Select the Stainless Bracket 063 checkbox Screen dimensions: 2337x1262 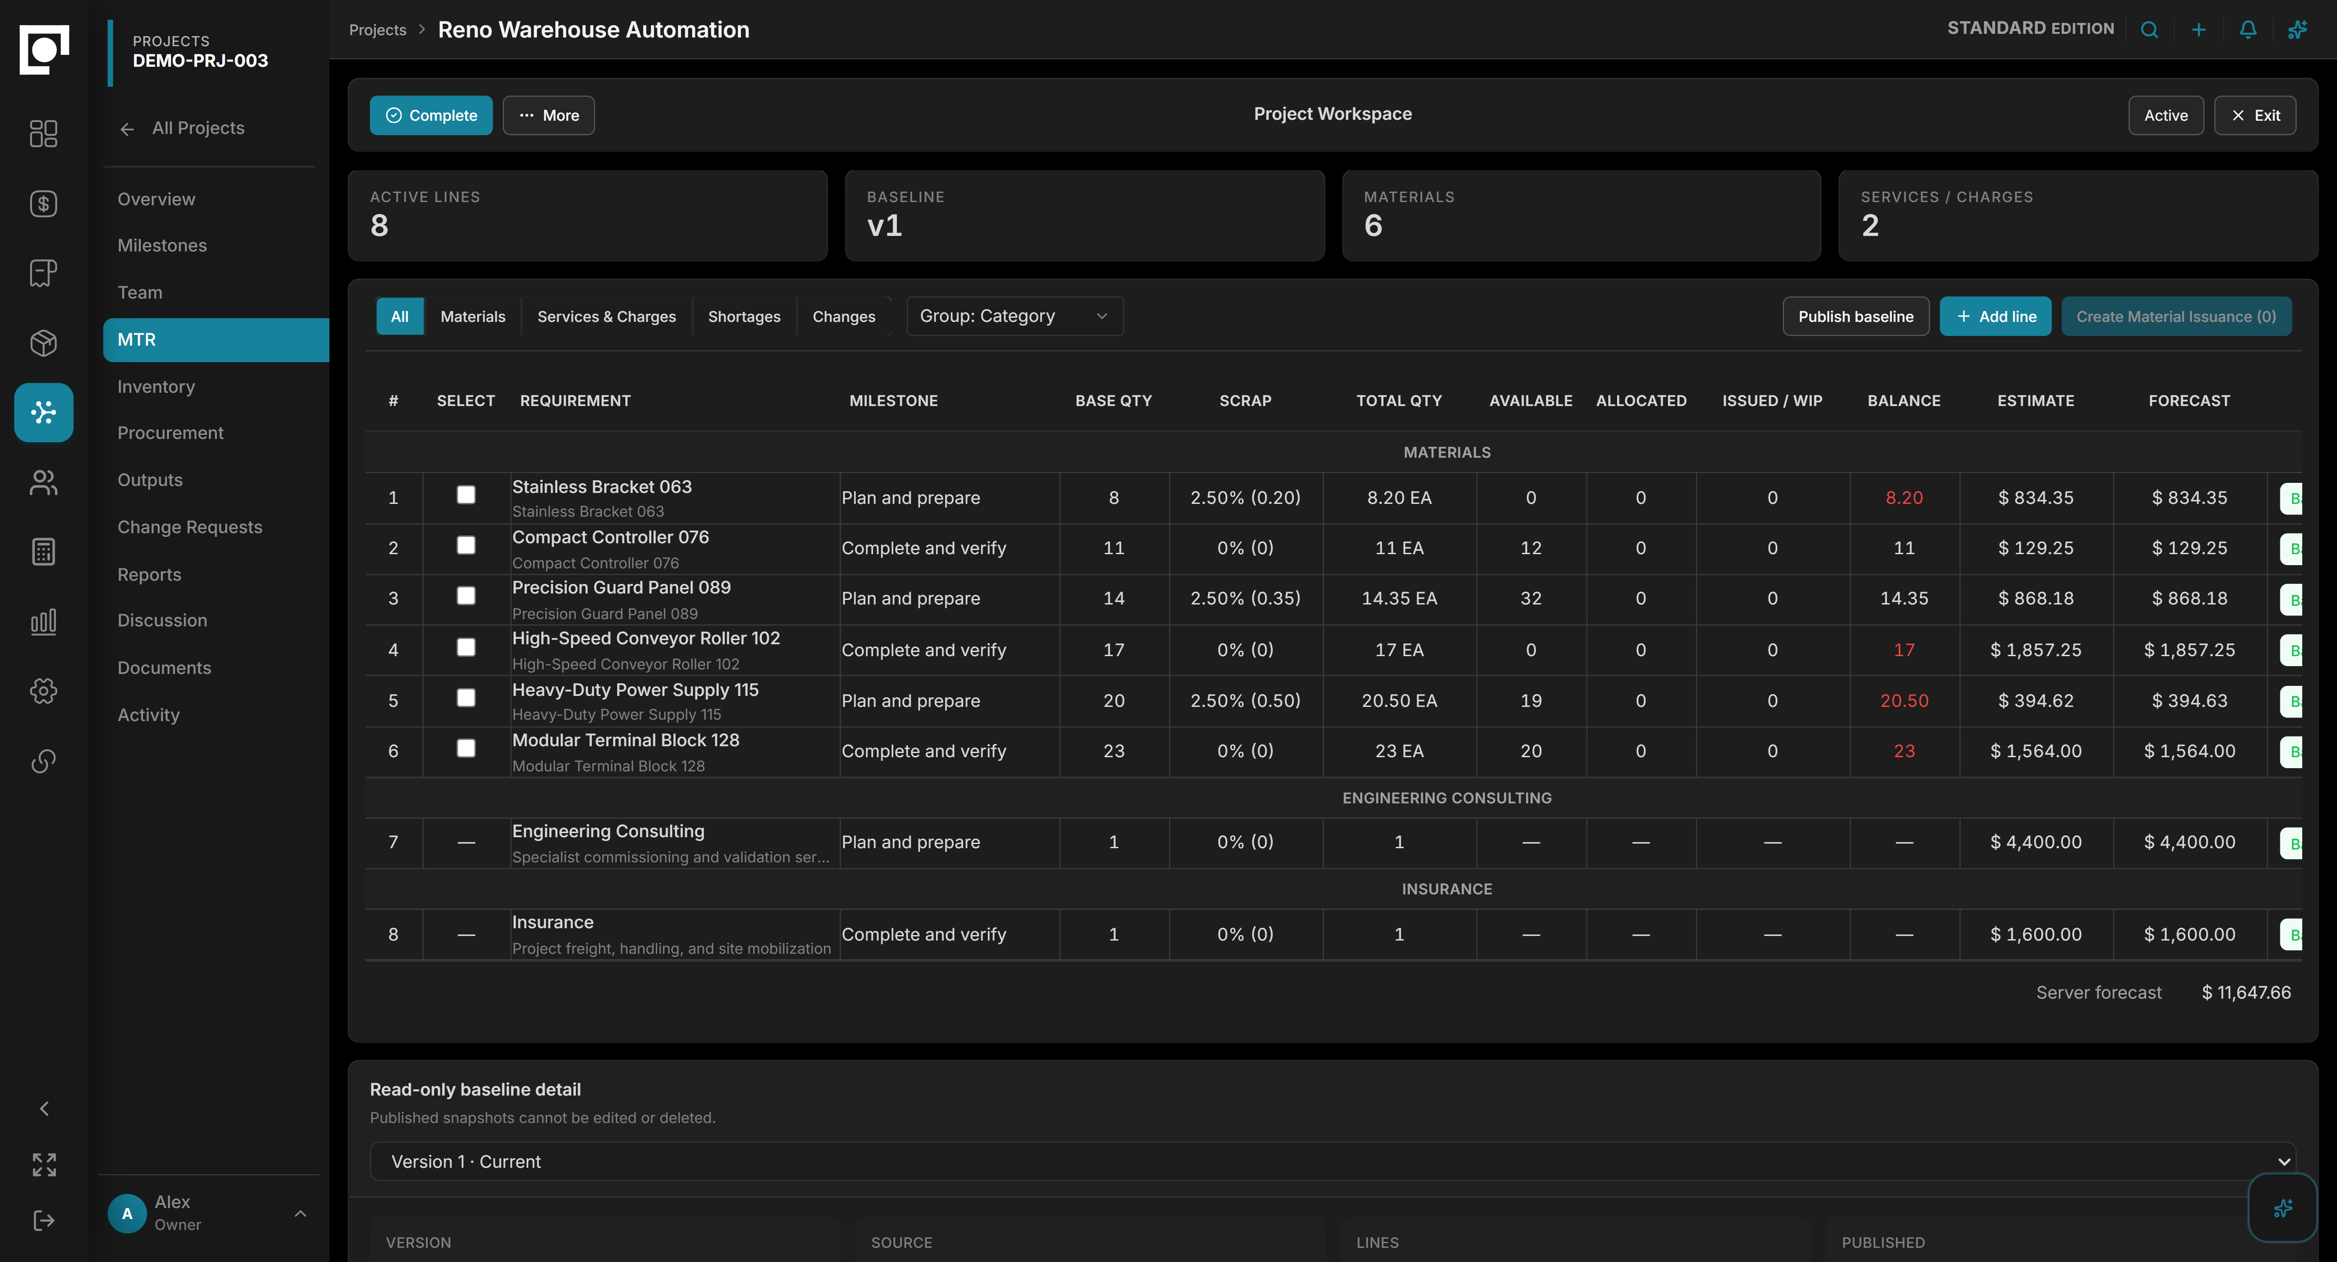(x=465, y=494)
